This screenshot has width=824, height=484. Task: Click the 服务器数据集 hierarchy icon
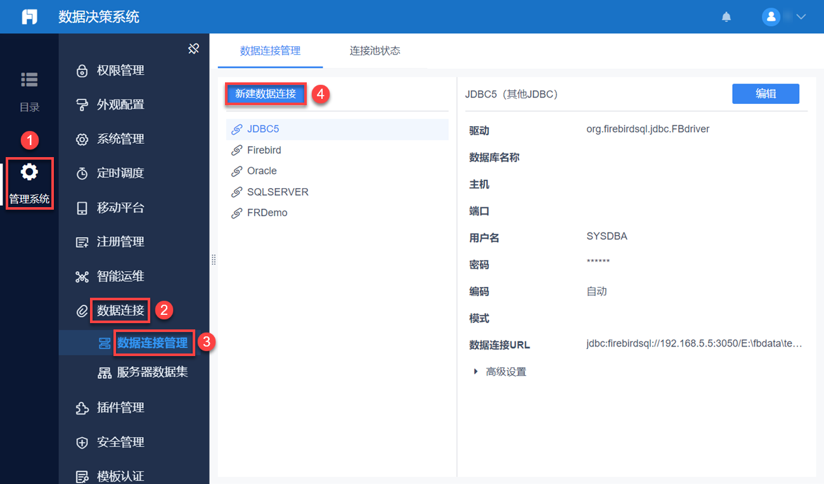click(105, 373)
